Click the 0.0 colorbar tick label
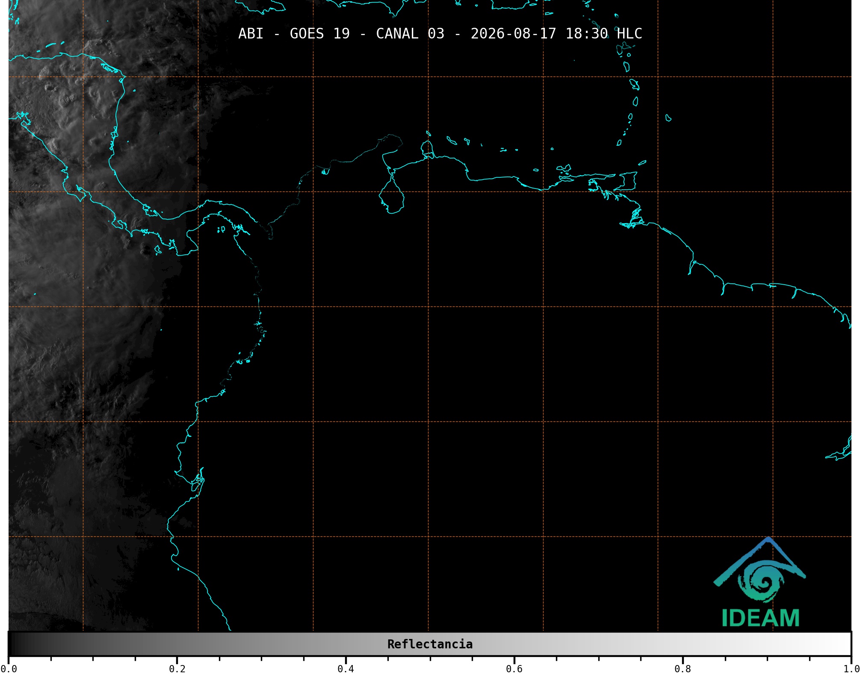 click(9, 668)
